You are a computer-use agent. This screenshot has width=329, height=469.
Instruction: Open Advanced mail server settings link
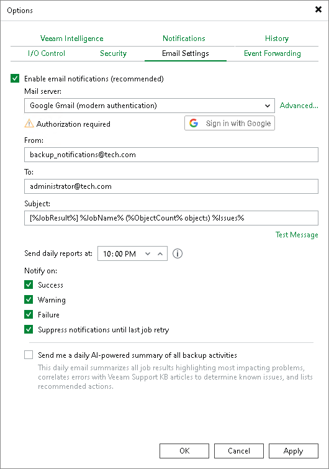[299, 106]
